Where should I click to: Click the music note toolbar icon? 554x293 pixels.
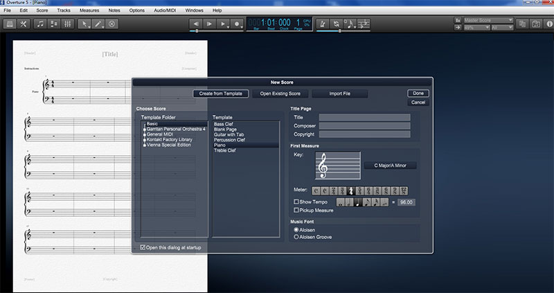(x=40, y=24)
